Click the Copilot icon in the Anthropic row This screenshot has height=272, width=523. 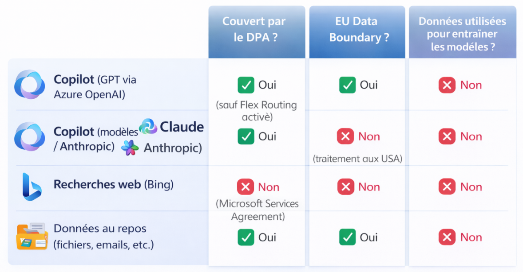click(x=30, y=136)
